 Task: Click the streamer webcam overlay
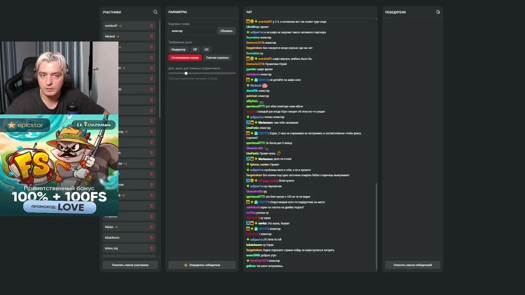59,78
